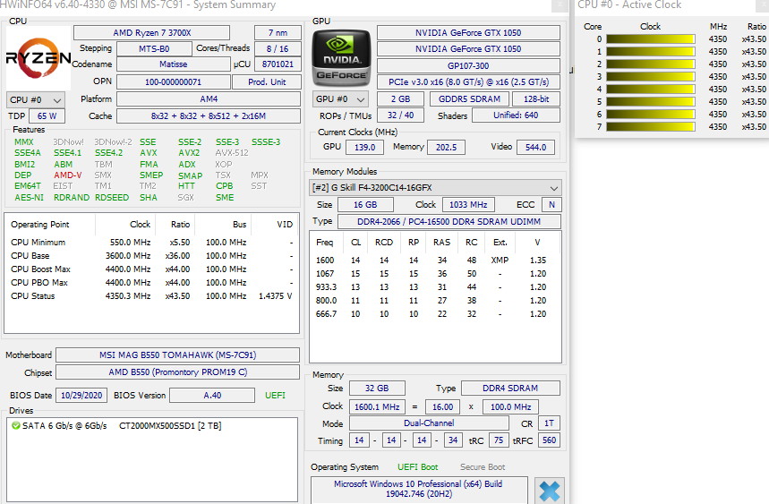769x504 pixels.
Task: Click the AM4 platform field
Action: point(209,99)
